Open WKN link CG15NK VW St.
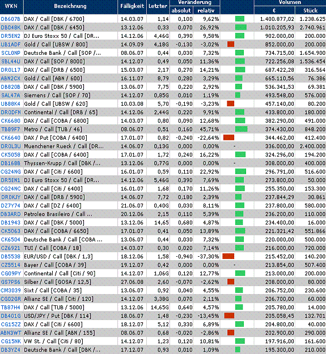This screenshot has width=326, height=354. click(x=11, y=342)
